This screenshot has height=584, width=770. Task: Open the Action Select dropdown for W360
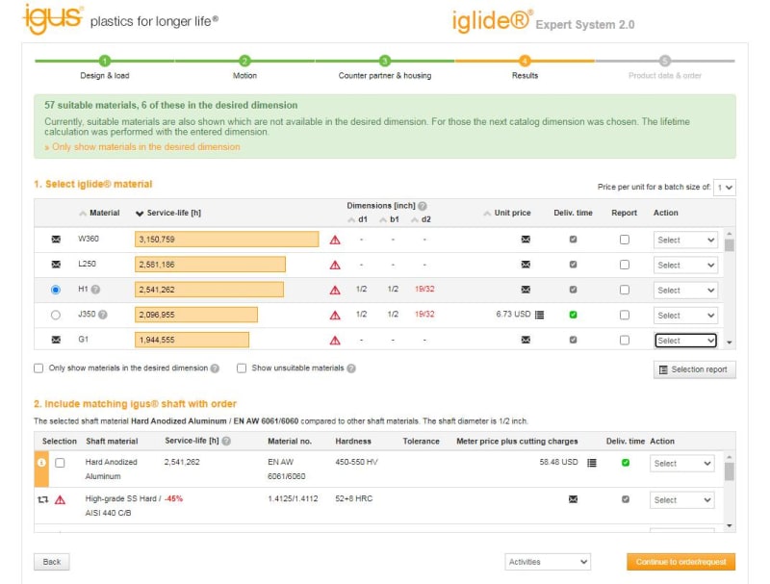coord(685,240)
